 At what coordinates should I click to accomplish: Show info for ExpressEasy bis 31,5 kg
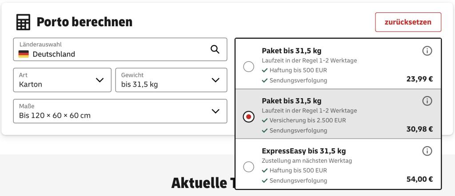pyautogui.click(x=427, y=151)
